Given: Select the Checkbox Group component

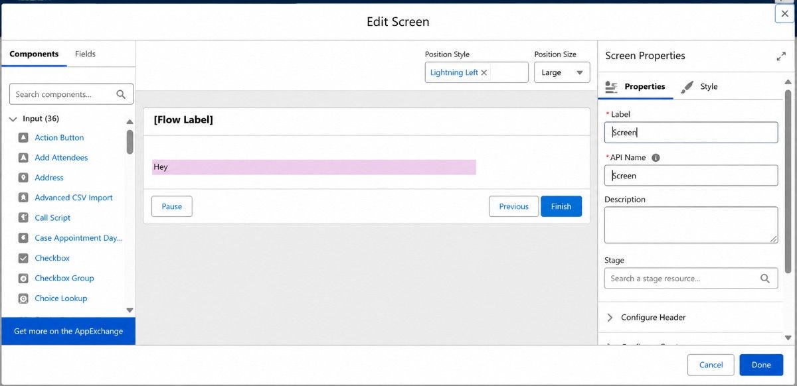Looking at the screenshot, I should pos(64,279).
